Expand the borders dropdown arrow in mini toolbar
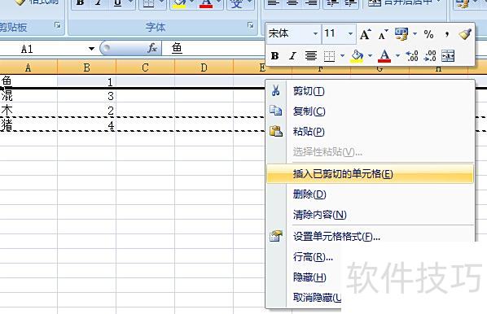This screenshot has width=487, height=314. coord(342,56)
